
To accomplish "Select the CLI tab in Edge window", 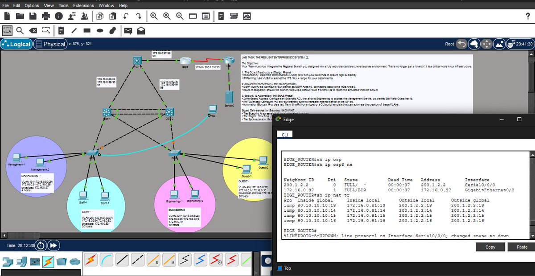I will [x=284, y=135].
